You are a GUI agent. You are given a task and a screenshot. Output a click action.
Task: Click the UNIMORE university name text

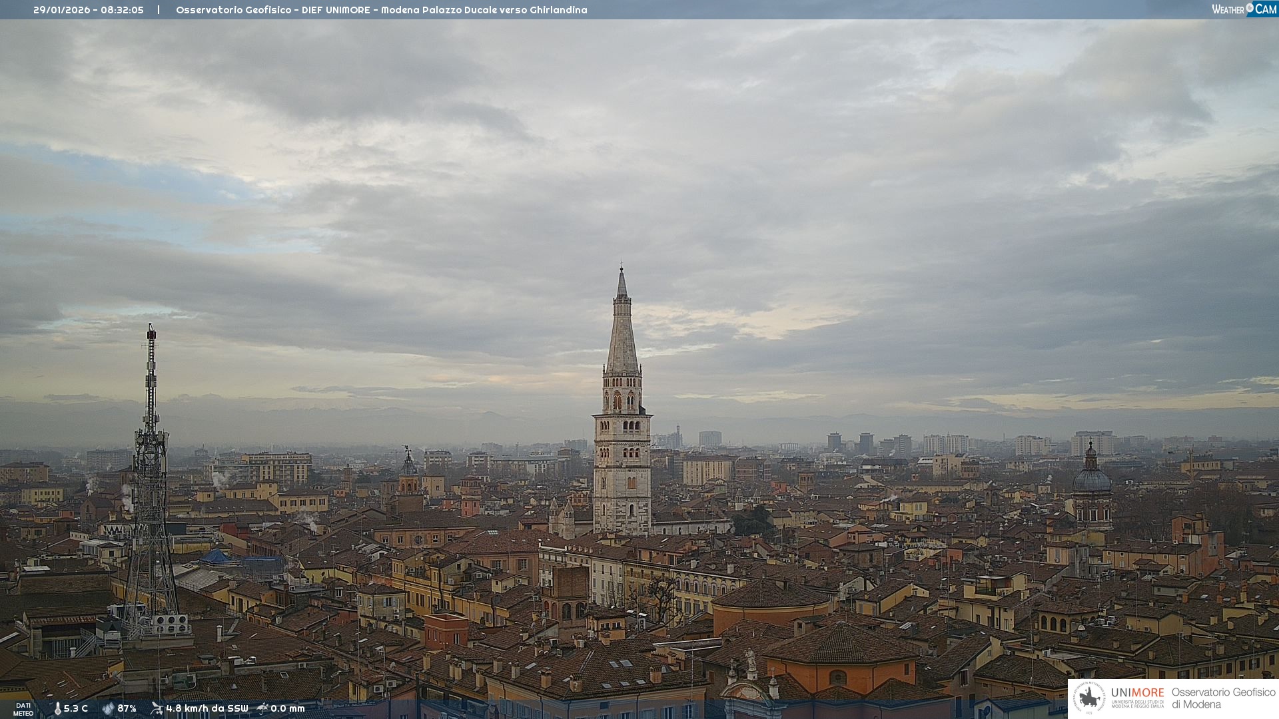click(x=1137, y=693)
